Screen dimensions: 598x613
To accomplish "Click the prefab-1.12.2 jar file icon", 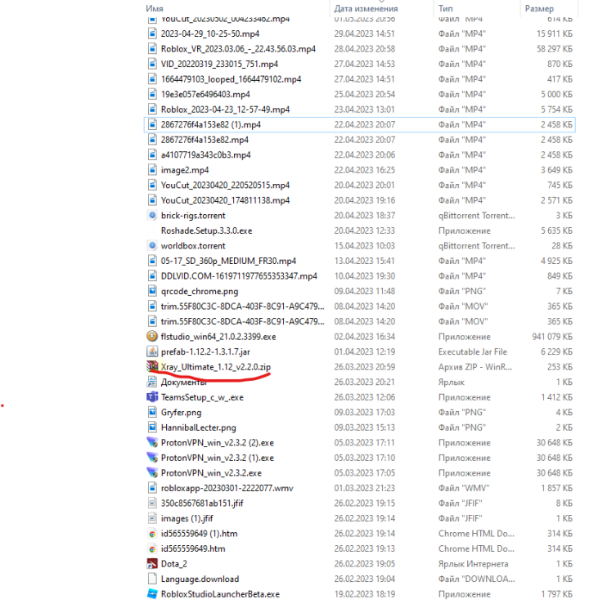I will (152, 351).
